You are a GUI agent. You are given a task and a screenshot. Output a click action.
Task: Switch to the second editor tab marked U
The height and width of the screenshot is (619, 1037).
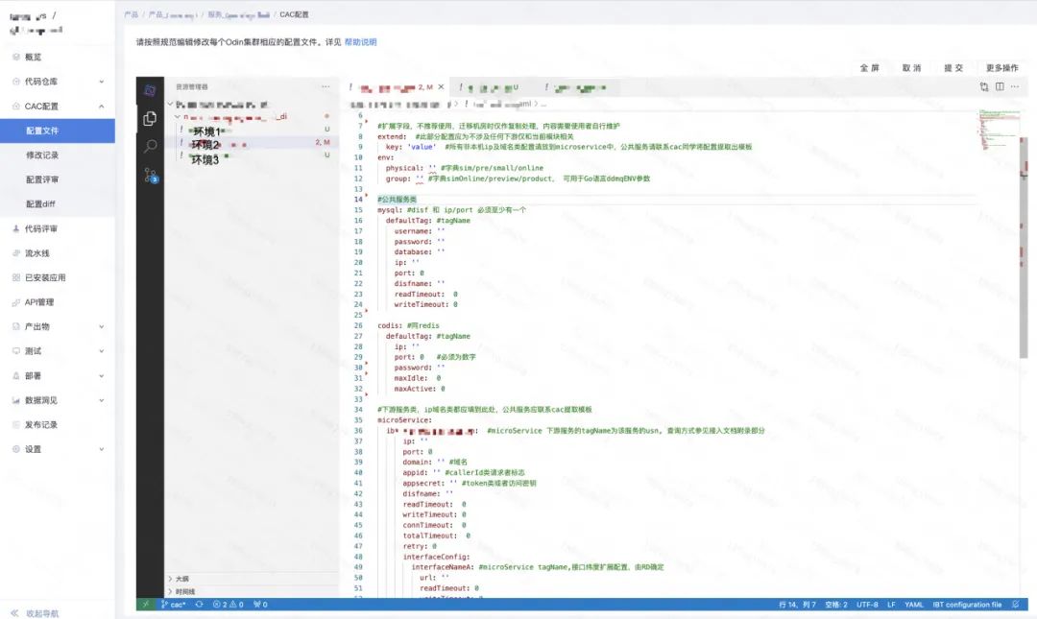tap(490, 87)
